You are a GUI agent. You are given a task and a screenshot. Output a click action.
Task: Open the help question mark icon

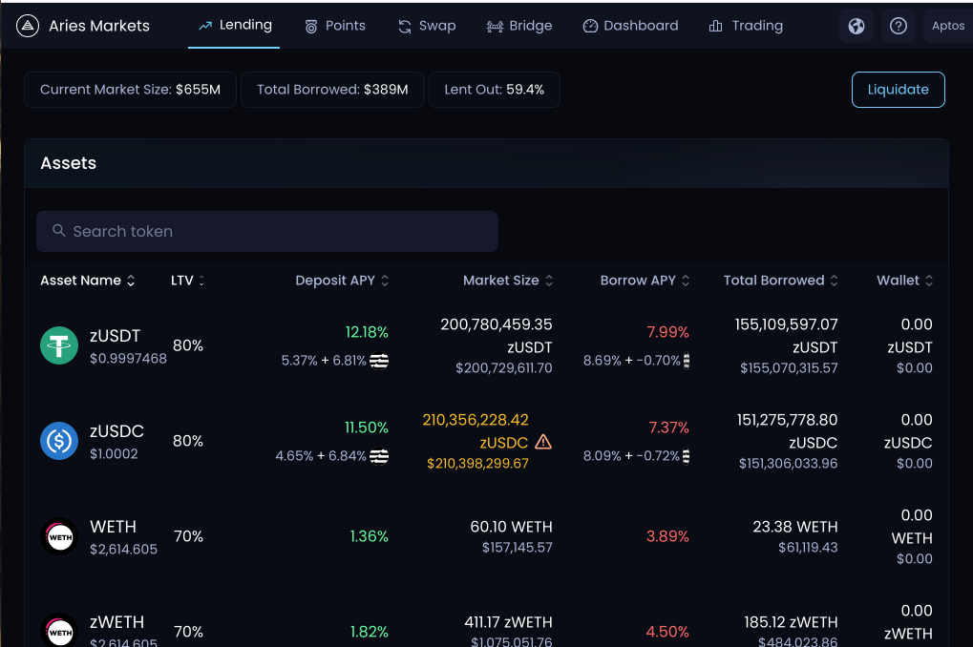click(898, 26)
